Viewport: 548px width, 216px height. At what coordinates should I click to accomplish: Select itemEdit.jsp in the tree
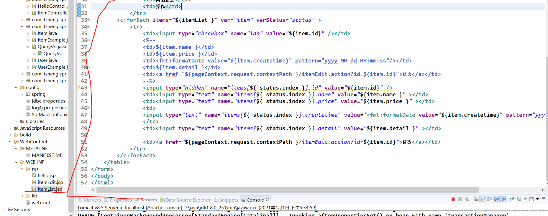point(50,182)
